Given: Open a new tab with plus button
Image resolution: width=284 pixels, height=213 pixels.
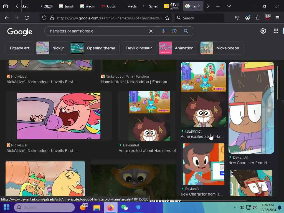Looking at the screenshot, I should pyautogui.click(x=218, y=6).
